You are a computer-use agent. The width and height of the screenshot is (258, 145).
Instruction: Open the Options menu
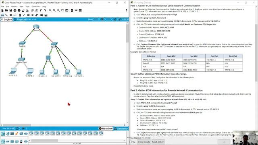click(x=15, y=6)
